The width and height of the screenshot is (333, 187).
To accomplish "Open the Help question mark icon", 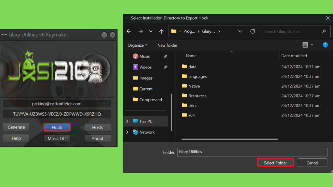I will coord(325,45).
